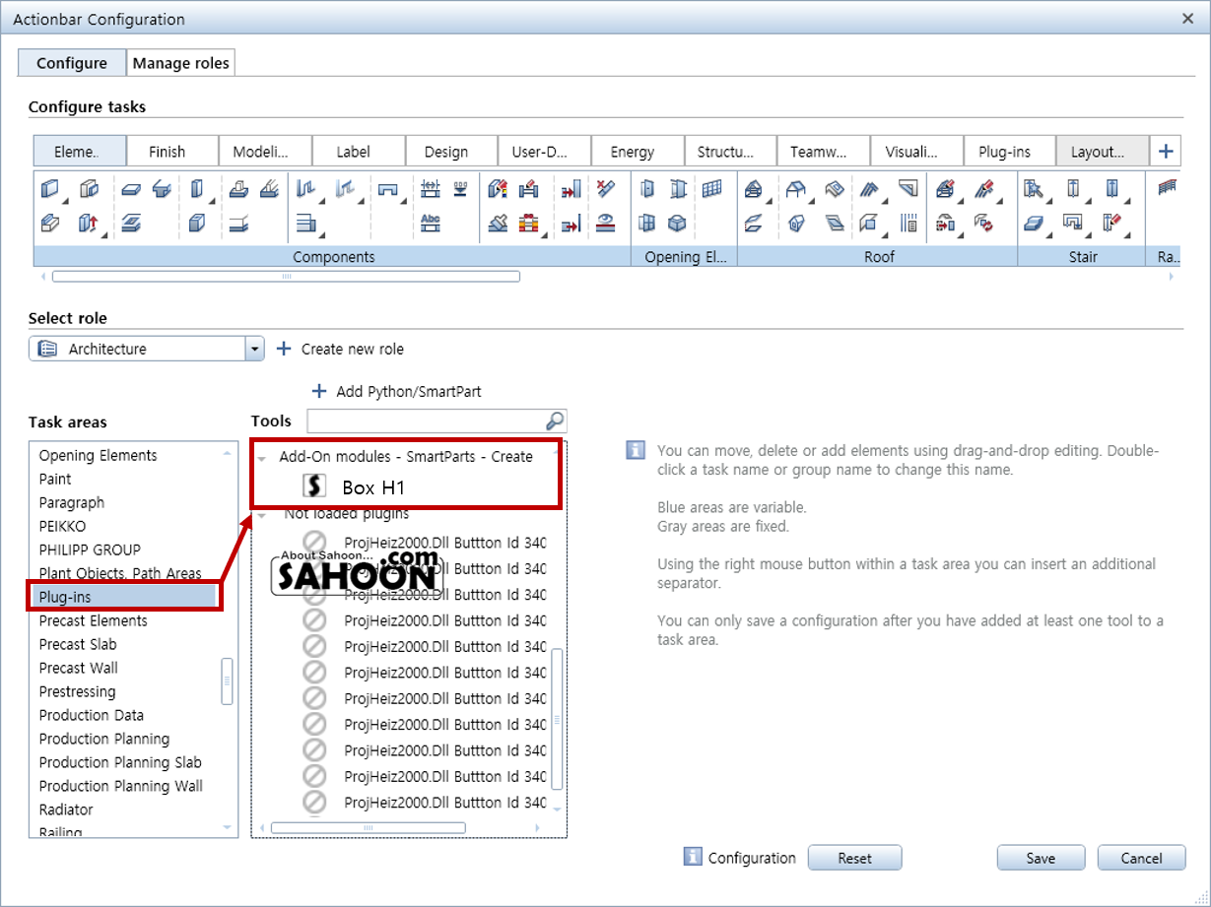Click the magnifier search icon in Tools field

555,421
